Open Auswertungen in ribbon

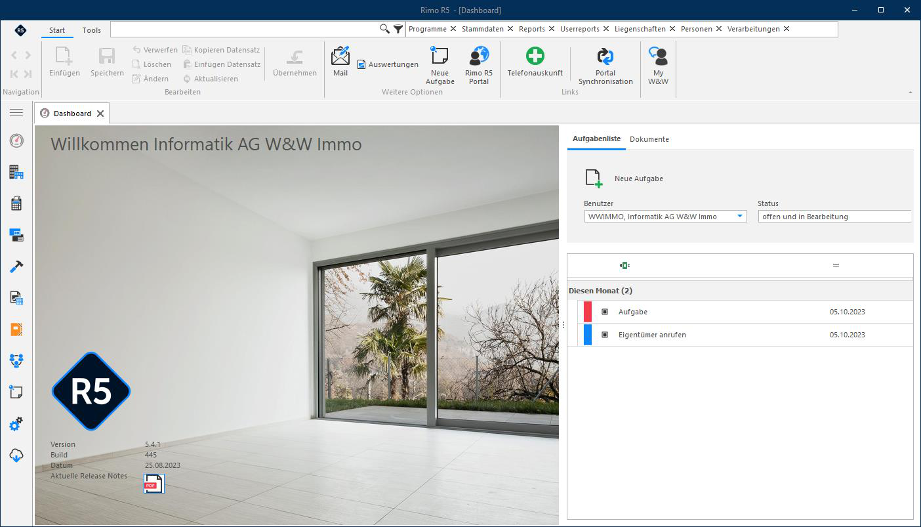click(388, 64)
